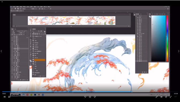Toggle the eye icon of the bottom-most visible layer
This screenshot has width=180, height=102.
[12, 78]
